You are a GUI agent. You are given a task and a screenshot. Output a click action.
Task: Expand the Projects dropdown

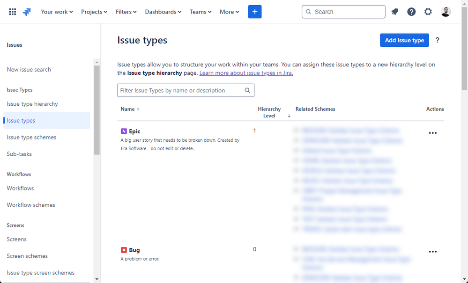coord(94,12)
